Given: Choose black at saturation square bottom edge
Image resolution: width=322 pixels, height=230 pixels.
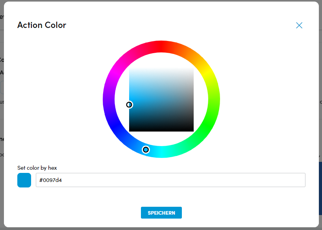Looking at the screenshot, I should coord(161,130).
